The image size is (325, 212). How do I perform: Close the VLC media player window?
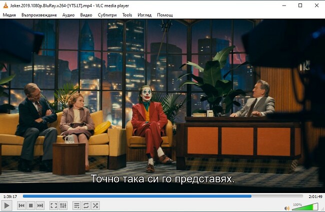[x=316, y=5]
